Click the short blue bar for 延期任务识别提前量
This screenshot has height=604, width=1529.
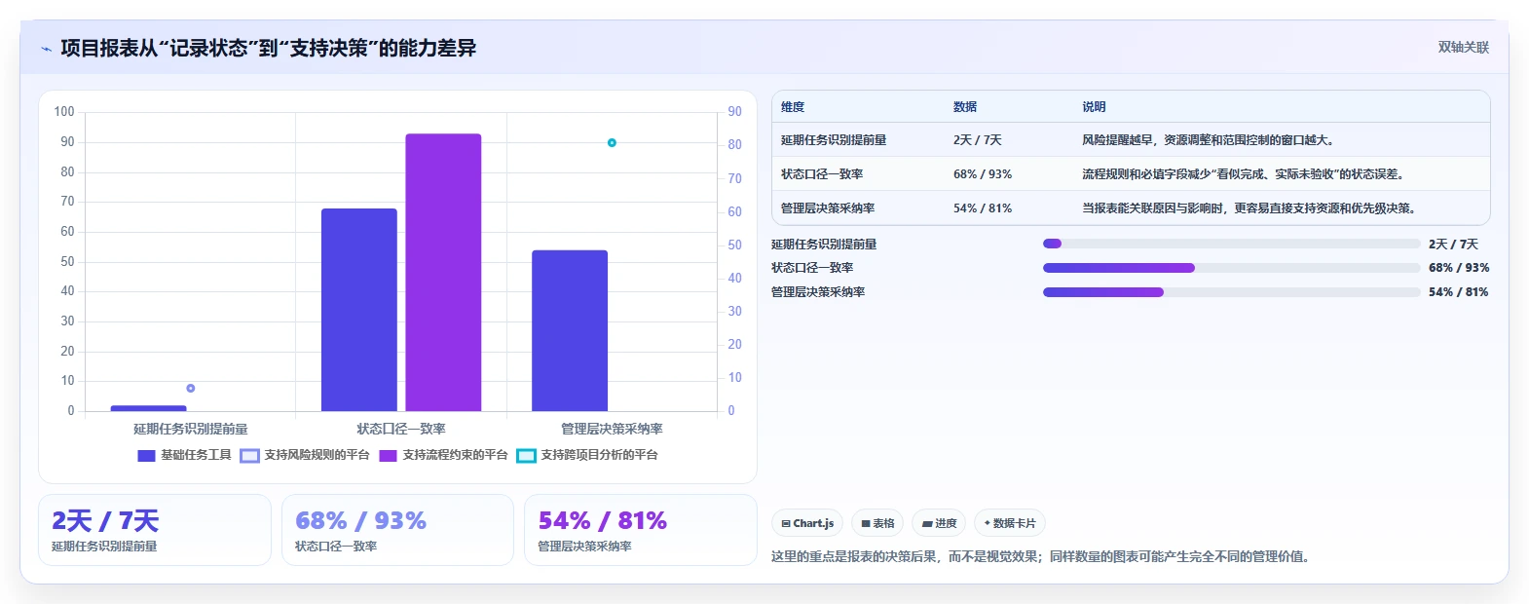tap(148, 408)
